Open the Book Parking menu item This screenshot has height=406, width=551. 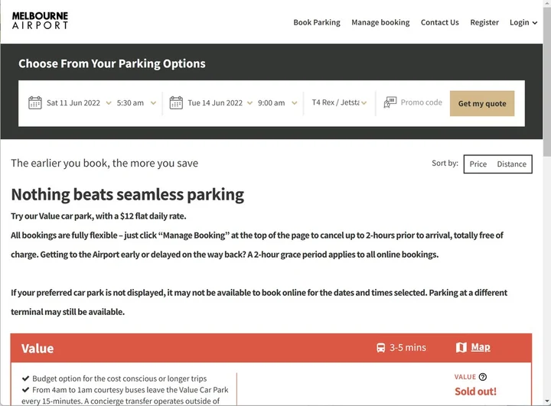tap(317, 22)
